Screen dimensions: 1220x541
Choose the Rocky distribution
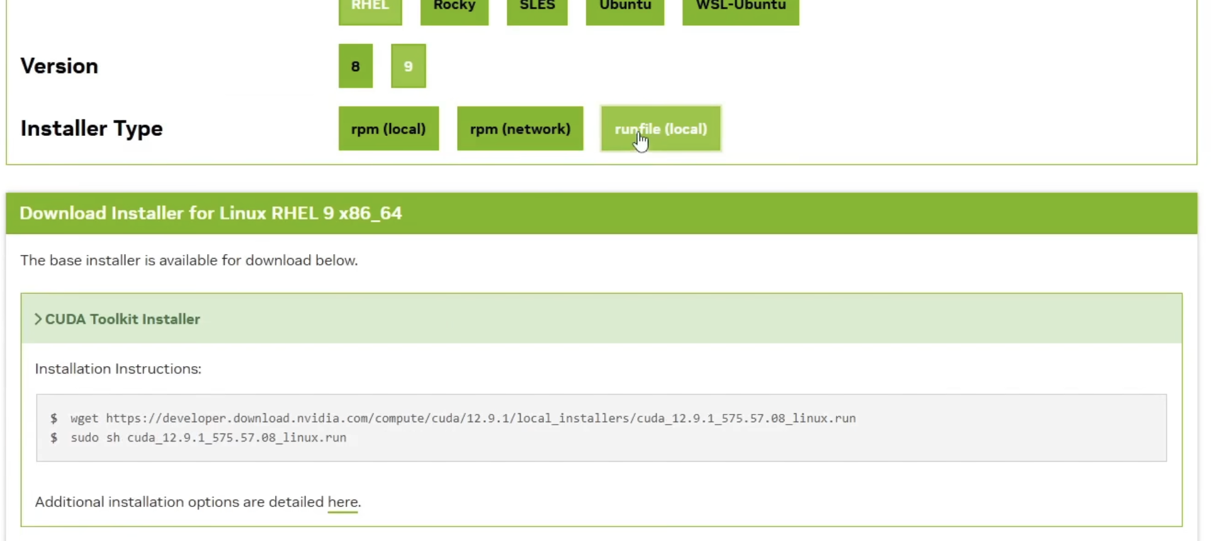pyautogui.click(x=454, y=9)
